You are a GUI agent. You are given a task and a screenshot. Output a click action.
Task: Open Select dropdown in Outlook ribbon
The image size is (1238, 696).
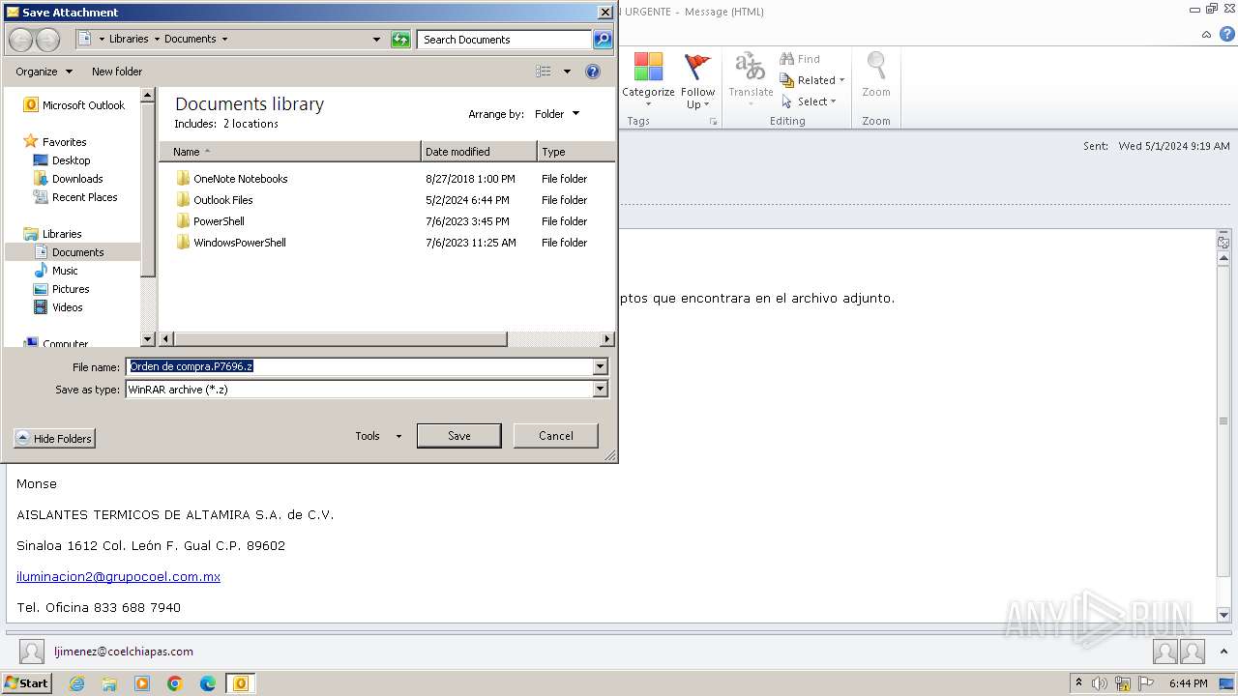pyautogui.click(x=810, y=101)
